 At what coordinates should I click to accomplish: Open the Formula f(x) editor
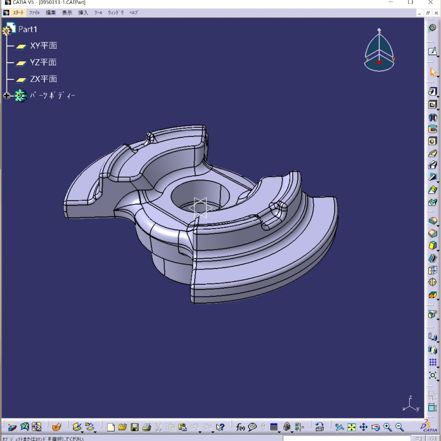click(x=240, y=427)
